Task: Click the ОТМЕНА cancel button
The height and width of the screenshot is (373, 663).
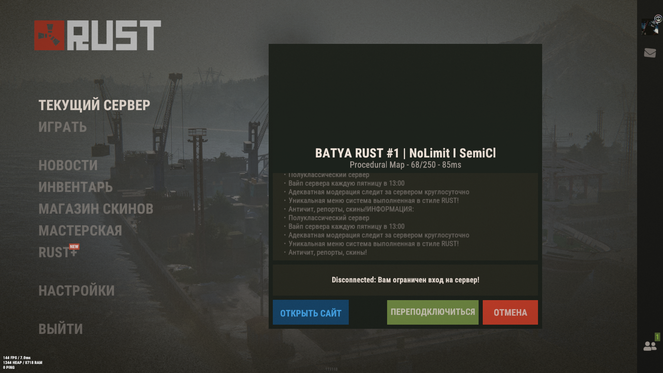Action: [510, 313]
